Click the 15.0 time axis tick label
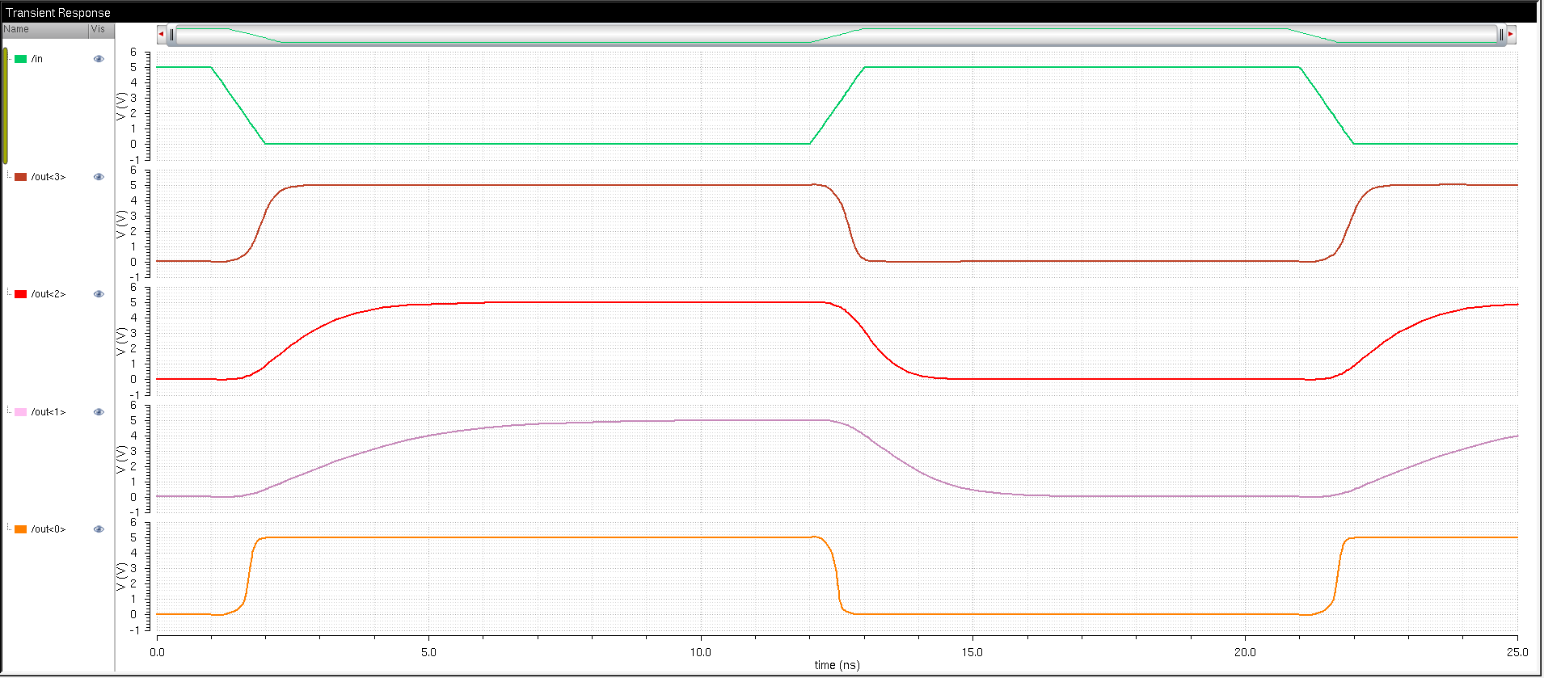Image resolution: width=1544 pixels, height=678 pixels. tap(972, 652)
